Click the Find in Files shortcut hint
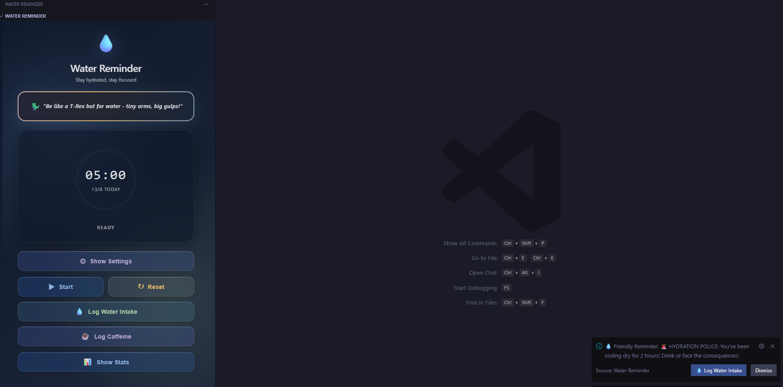Image resolution: width=783 pixels, height=387 pixels. [x=506, y=302]
